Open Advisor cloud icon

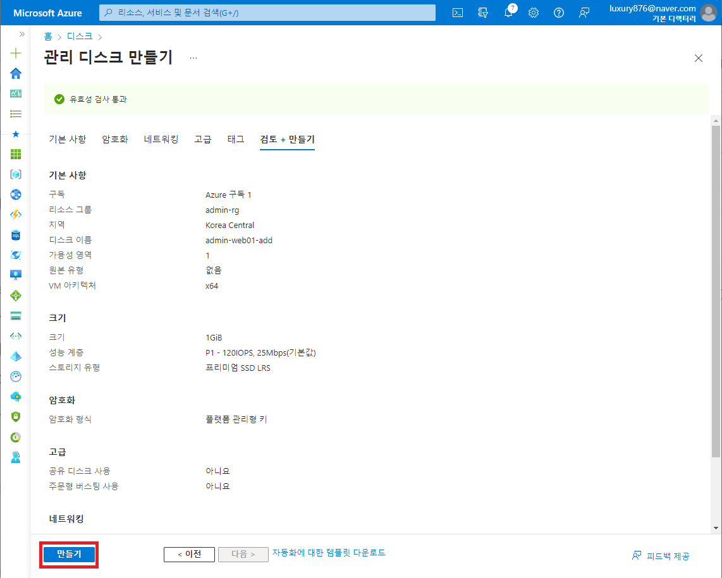16,397
